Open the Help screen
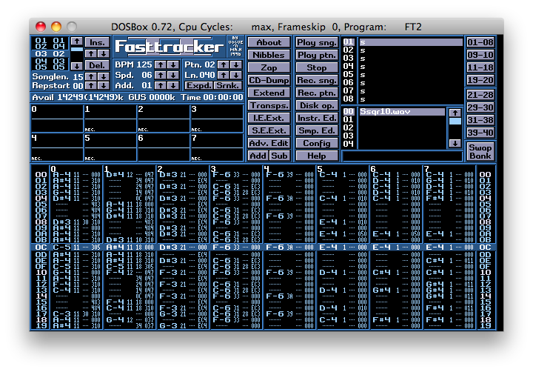Viewport: 533px width, 372px height. coord(317,156)
